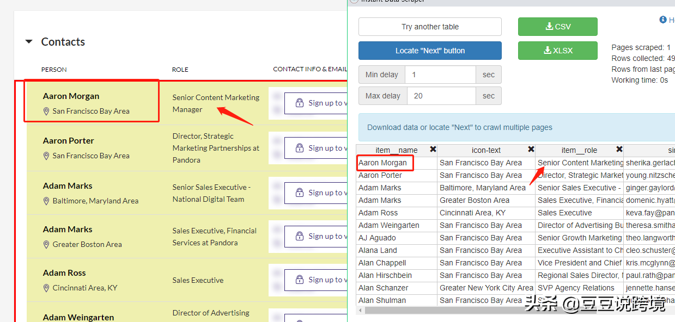Viewport: 675px width, 322px height.
Task: Click the location pin under Aaron Porter
Action: pyautogui.click(x=46, y=156)
